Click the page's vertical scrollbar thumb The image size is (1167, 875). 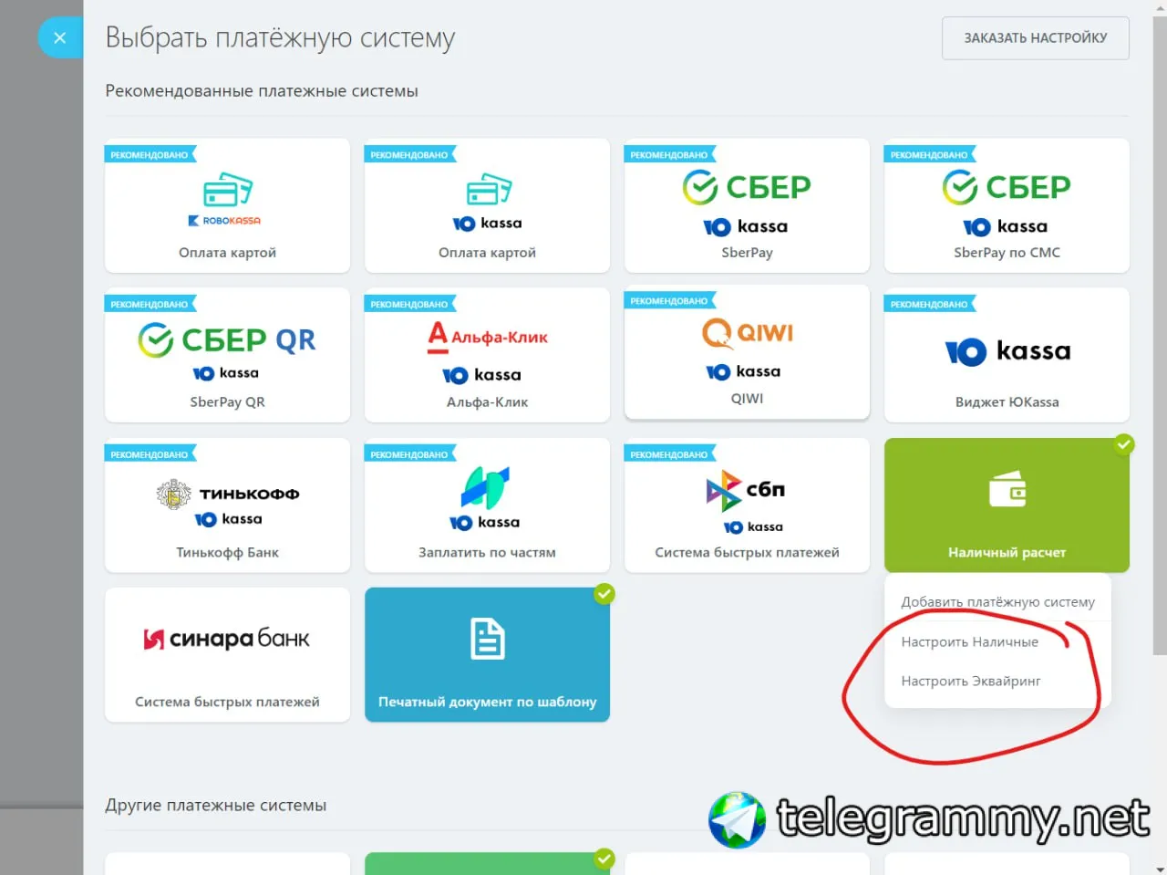(x=1160, y=333)
